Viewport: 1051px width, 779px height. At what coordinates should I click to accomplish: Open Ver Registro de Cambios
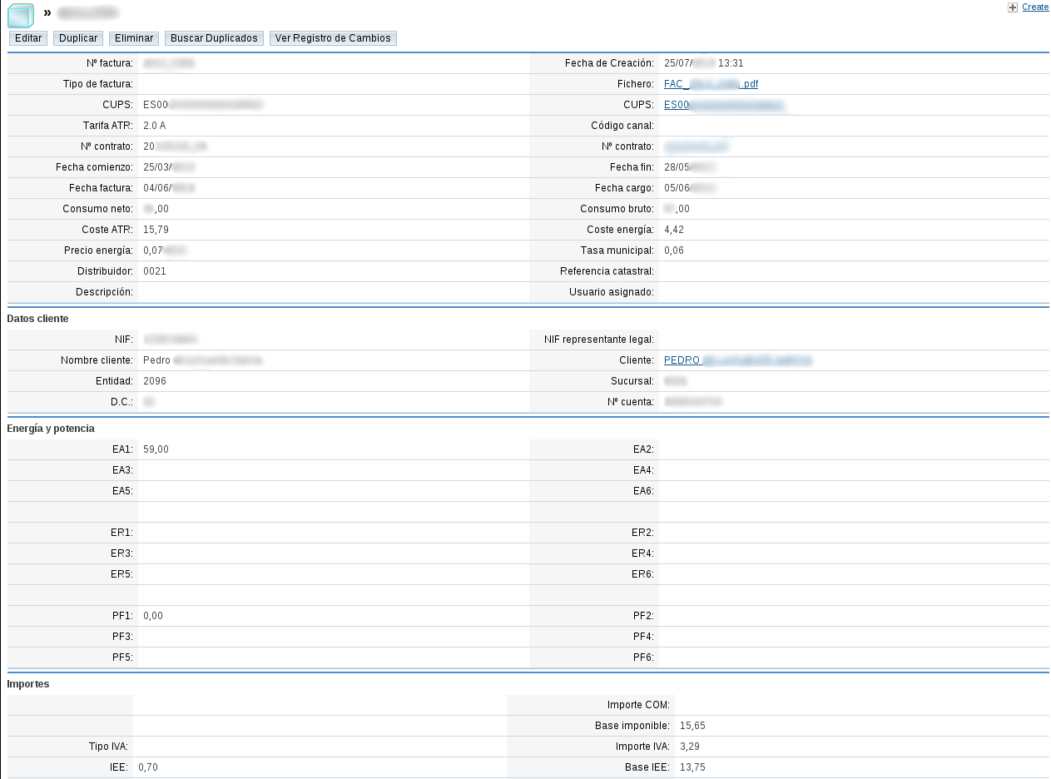333,38
